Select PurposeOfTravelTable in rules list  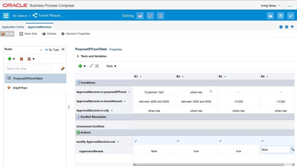click(x=35, y=78)
